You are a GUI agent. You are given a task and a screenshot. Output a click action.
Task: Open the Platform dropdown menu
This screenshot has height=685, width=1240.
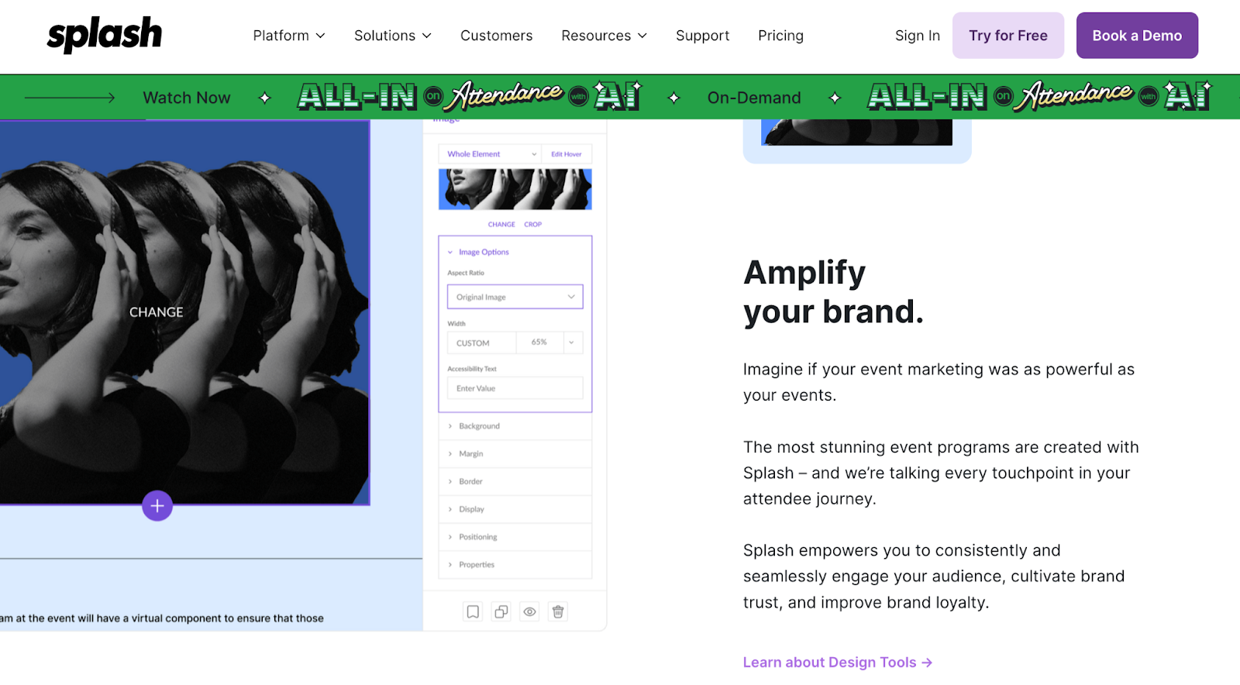pyautogui.click(x=289, y=36)
